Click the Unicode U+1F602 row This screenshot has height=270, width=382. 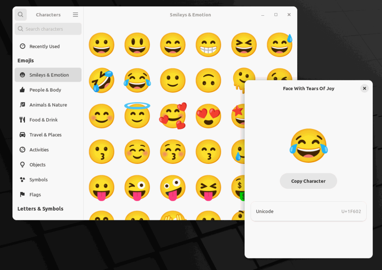pos(308,211)
